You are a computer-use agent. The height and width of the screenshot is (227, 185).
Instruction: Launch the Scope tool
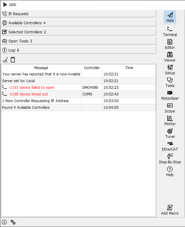170,108
